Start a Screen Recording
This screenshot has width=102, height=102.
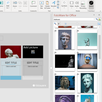click(x=83, y=5)
